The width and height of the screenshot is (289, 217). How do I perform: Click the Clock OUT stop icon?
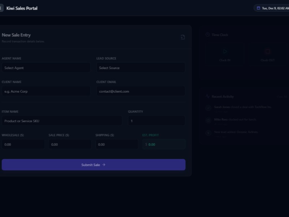point(267,51)
